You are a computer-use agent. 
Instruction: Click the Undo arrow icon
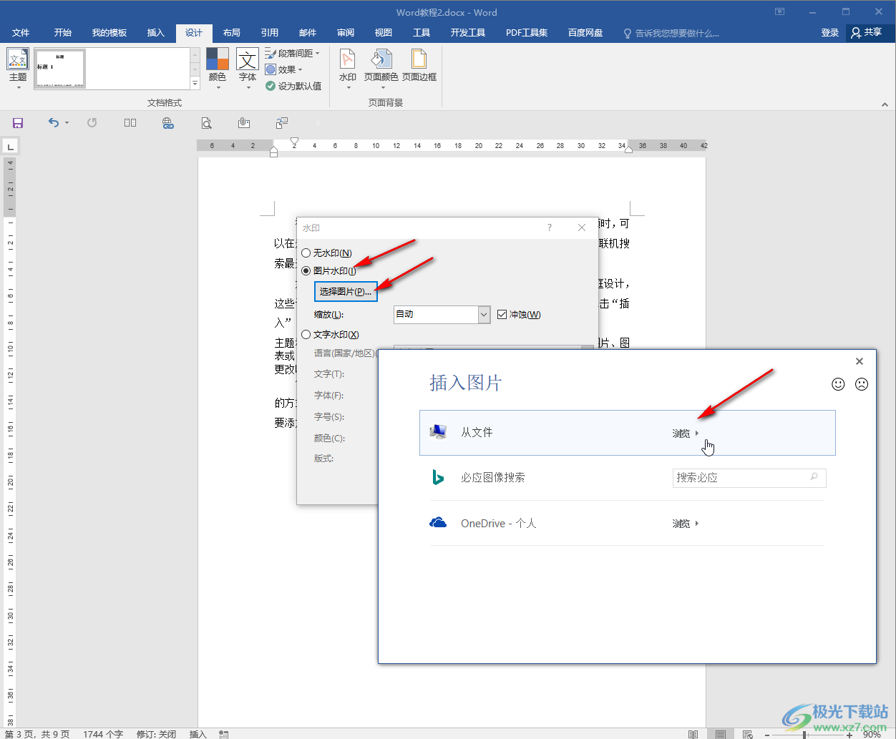[54, 123]
